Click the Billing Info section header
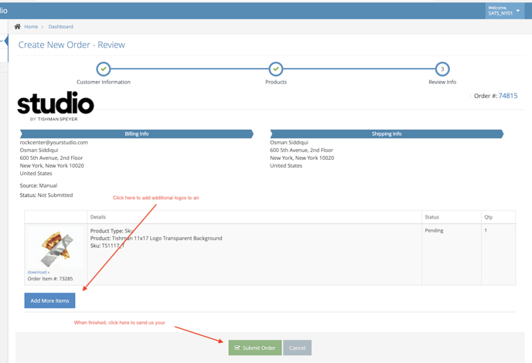This screenshot has width=532, height=363. [x=137, y=134]
